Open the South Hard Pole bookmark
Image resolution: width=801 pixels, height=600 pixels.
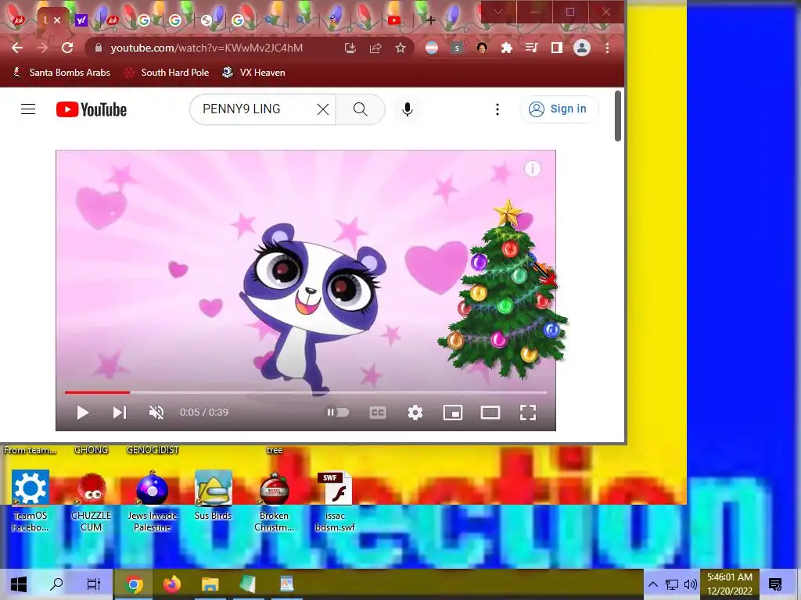pos(167,73)
